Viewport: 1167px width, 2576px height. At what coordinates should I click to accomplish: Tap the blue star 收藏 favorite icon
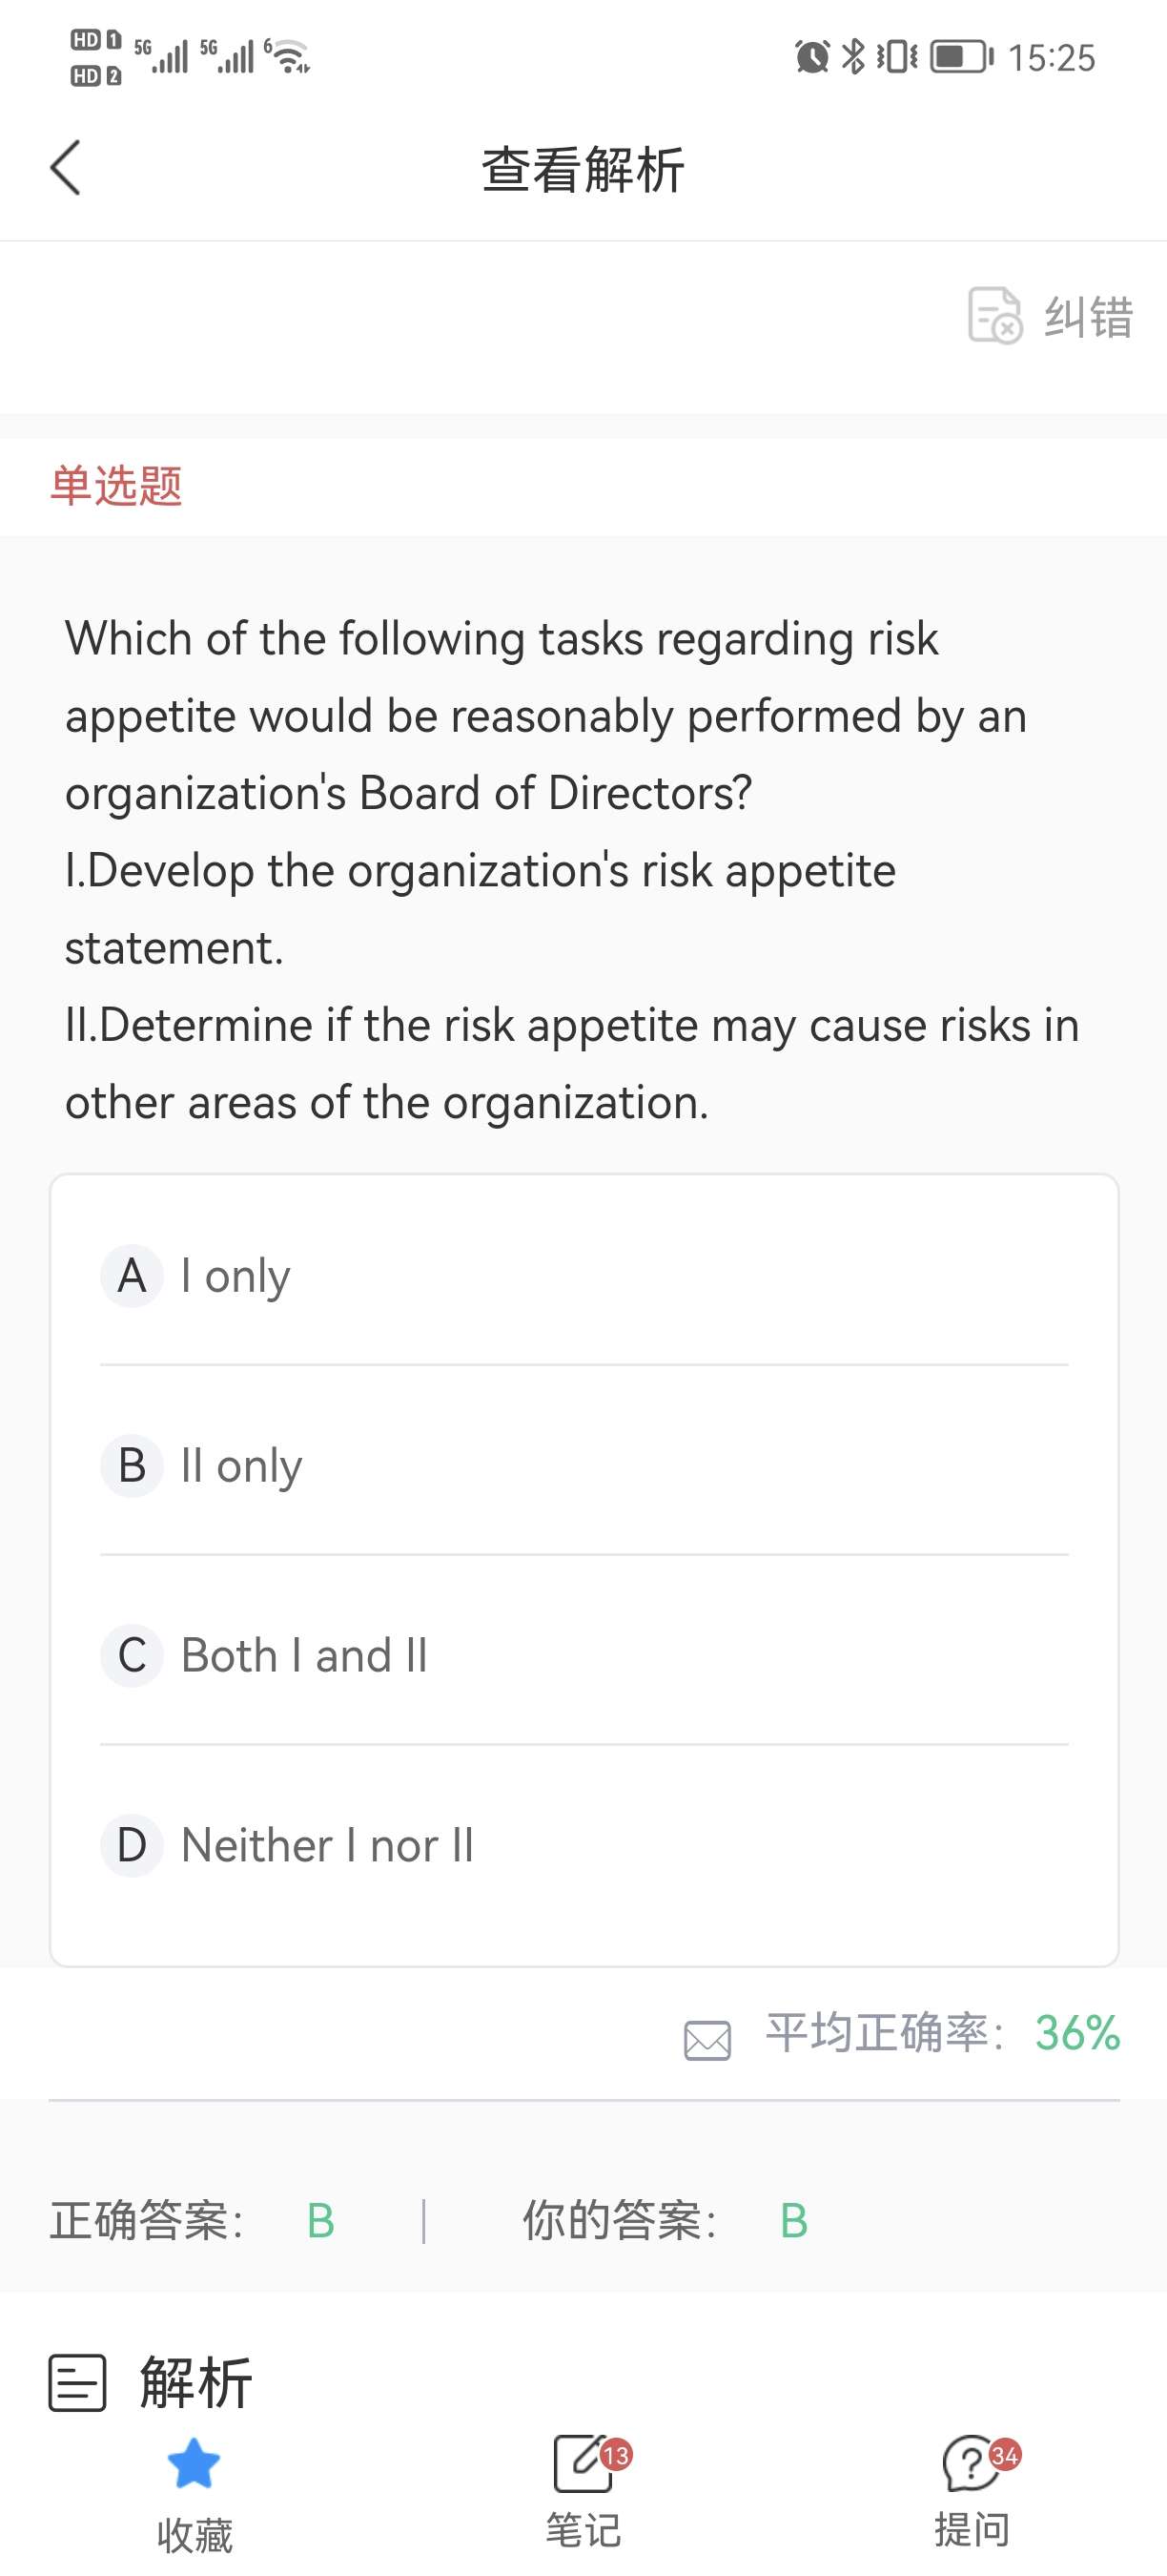coord(194,2463)
